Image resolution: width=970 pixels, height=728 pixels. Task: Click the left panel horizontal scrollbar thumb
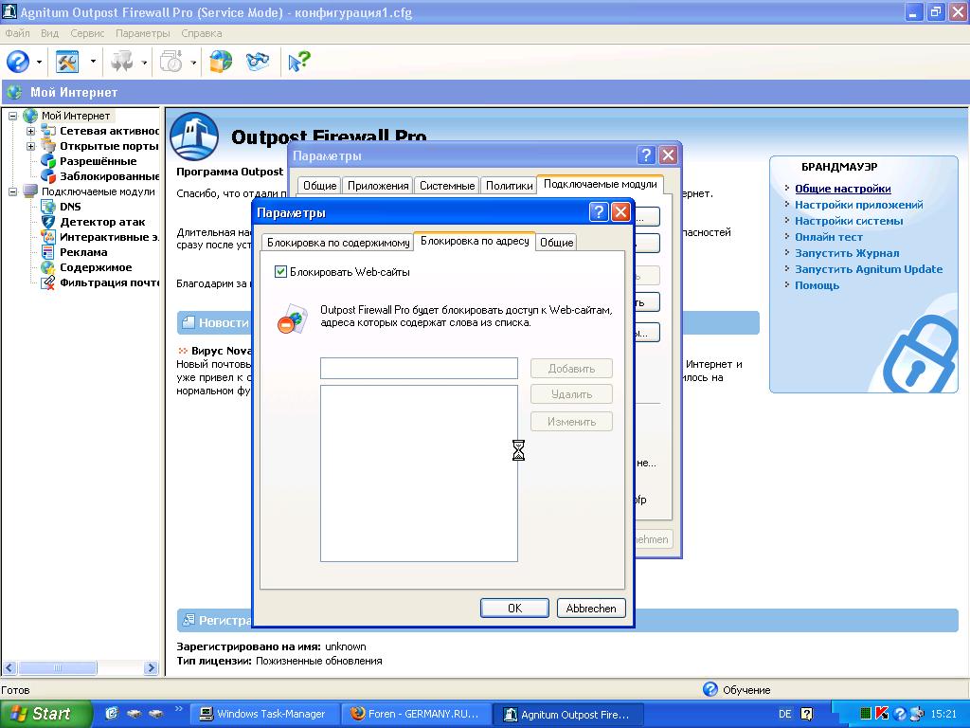coord(57,668)
